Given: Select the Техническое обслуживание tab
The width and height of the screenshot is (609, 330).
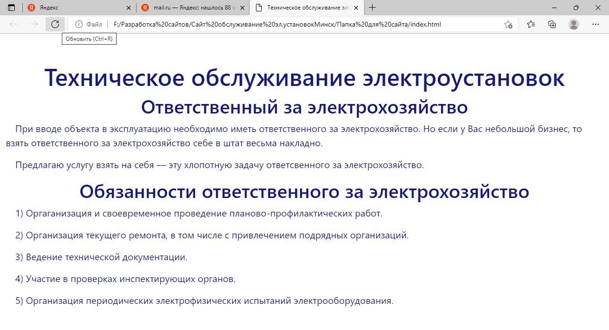Looking at the screenshot, I should click(x=304, y=8).
